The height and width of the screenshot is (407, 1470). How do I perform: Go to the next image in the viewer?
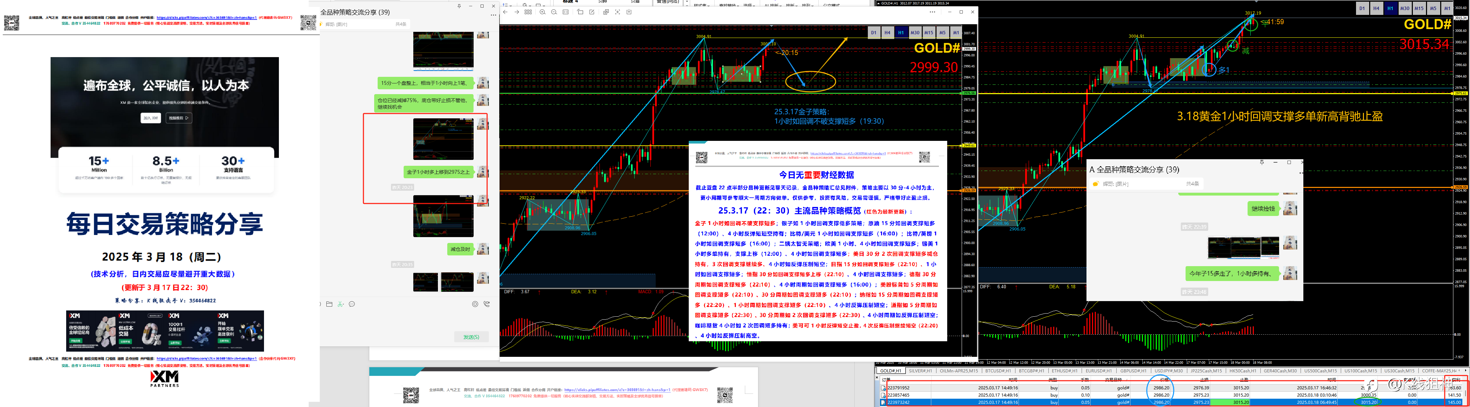coord(517,12)
